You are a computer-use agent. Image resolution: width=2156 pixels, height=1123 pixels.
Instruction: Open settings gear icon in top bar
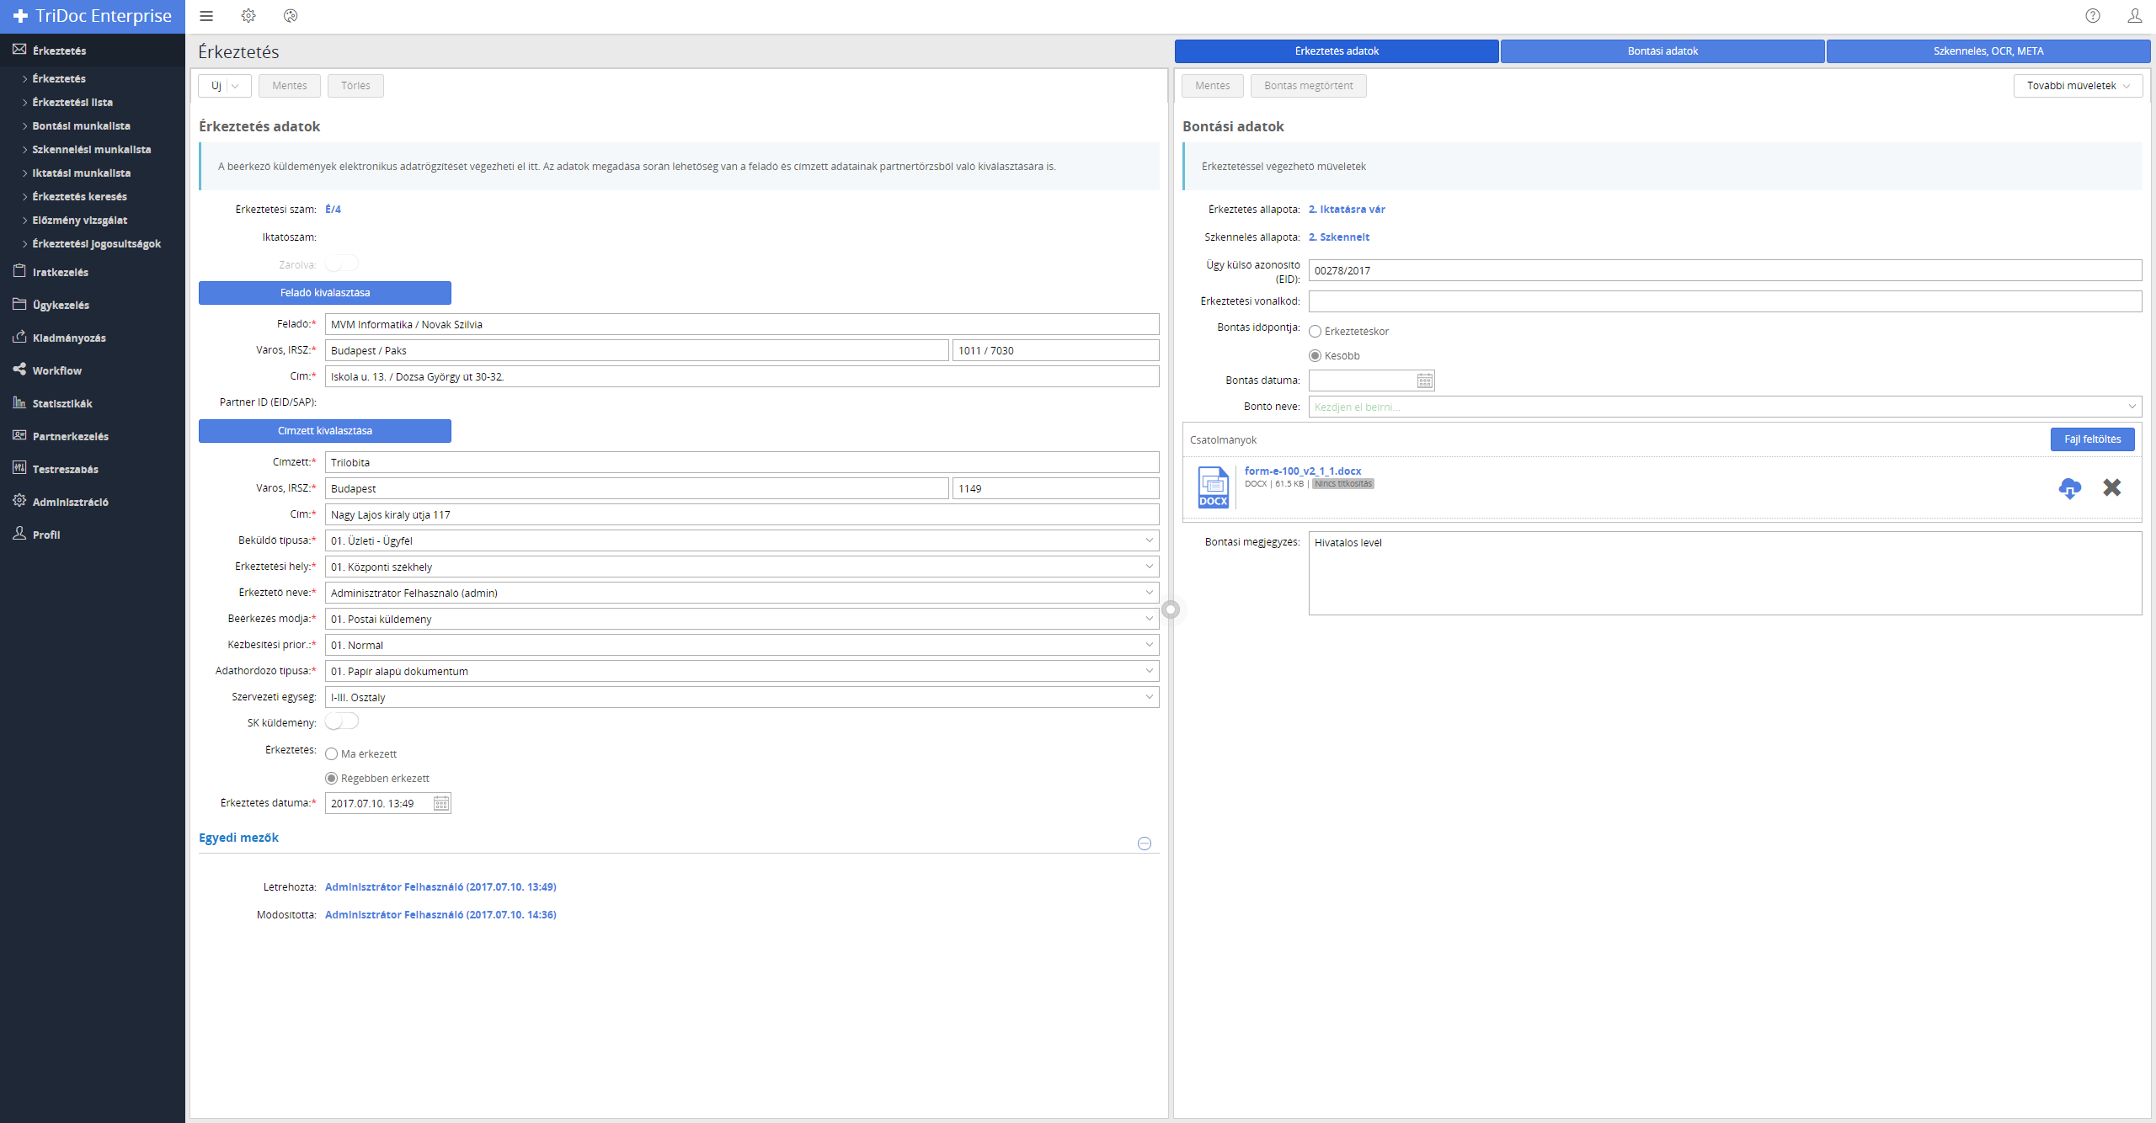tap(248, 16)
